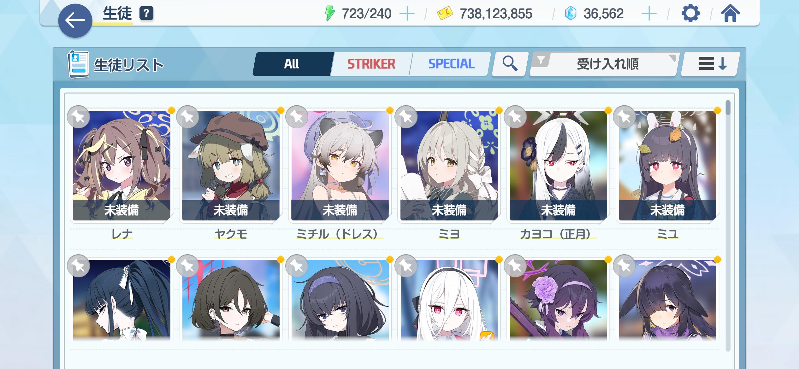Open ヤクモ's student portrait
This screenshot has width=799, height=369.
[231, 166]
